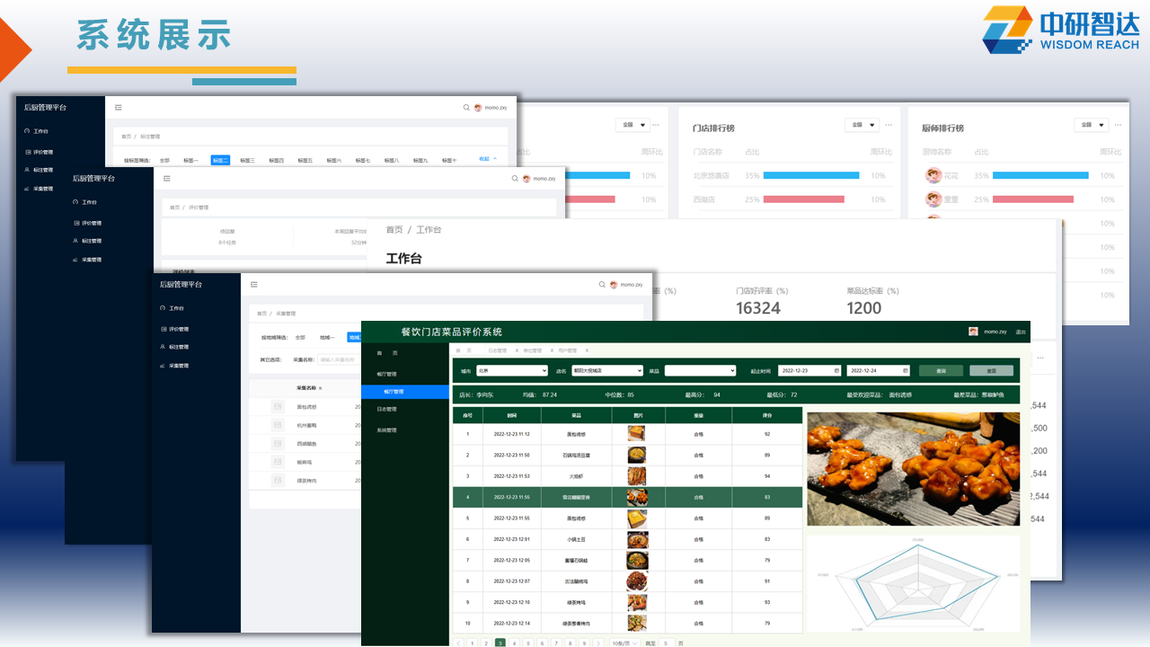Image resolution: width=1150 pixels, height=647 pixels.
Task: Click the avatar of chef 花花
Action: [934, 175]
